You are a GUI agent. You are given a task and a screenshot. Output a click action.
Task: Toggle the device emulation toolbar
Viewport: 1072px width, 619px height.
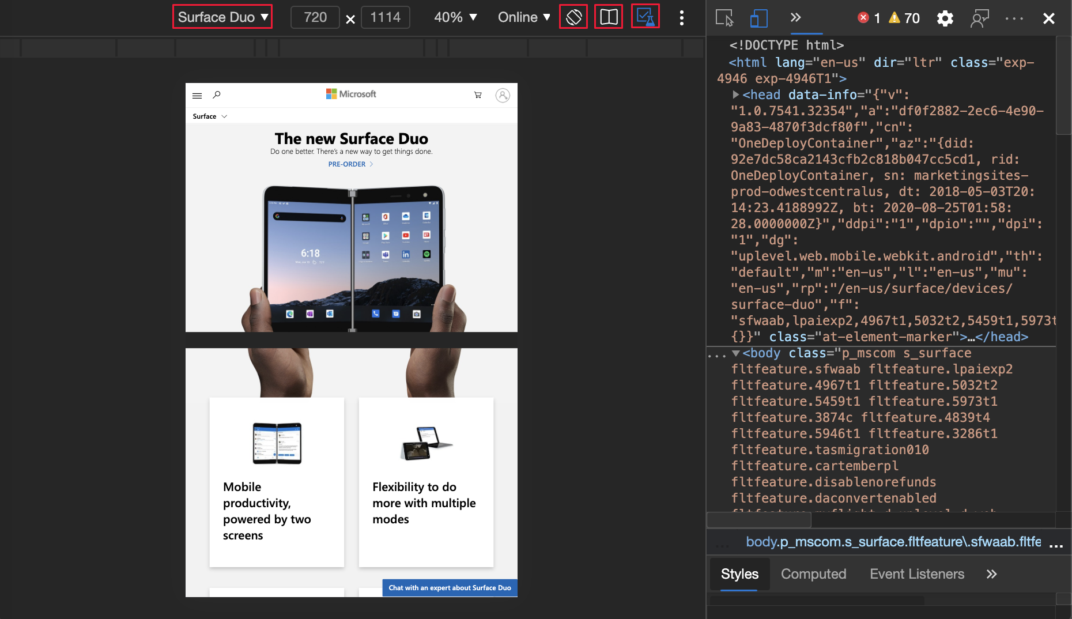coord(758,18)
